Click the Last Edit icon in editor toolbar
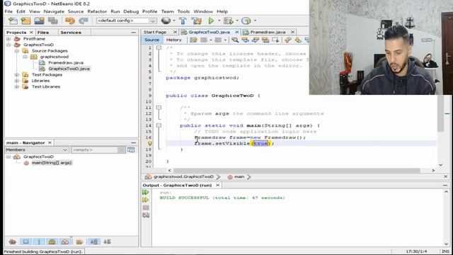Image resolution: width=453 pixels, height=255 pixels. [x=193, y=40]
